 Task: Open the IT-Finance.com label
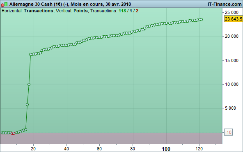[x=225, y=4]
